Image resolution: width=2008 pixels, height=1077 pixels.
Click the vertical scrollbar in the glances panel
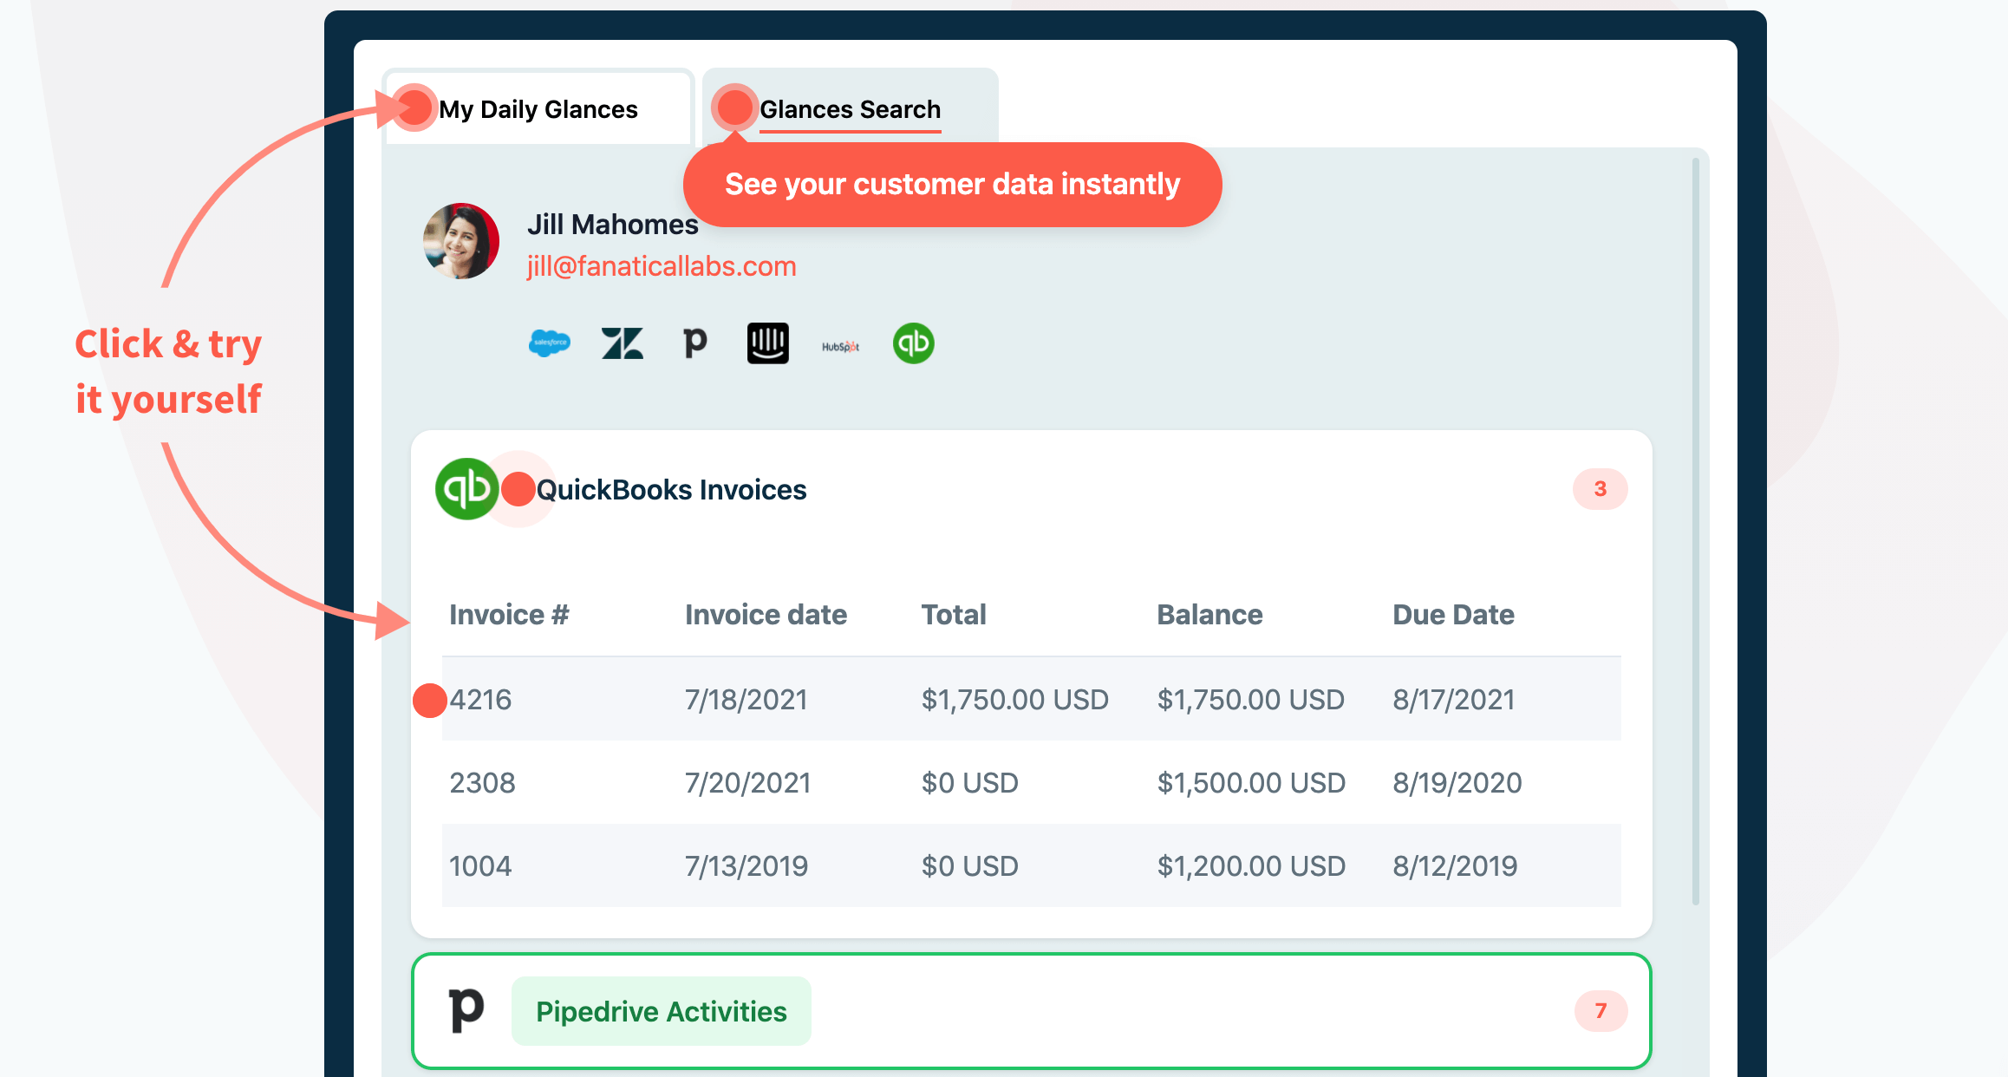pos(1695,532)
